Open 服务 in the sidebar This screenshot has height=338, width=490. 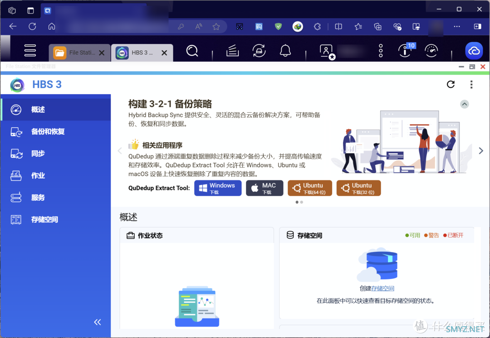click(56, 198)
